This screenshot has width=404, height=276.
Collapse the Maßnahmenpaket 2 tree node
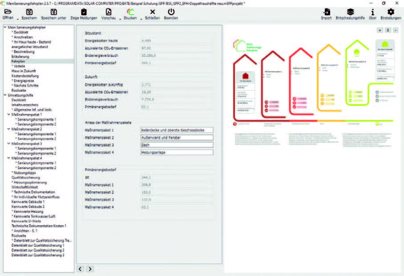[9, 129]
